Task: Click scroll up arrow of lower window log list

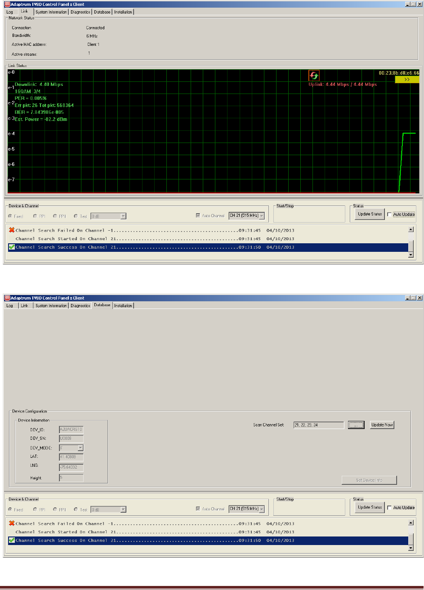Action: coord(411,523)
